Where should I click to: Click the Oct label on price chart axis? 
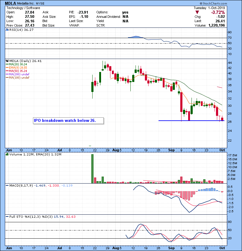tap(222, 150)
